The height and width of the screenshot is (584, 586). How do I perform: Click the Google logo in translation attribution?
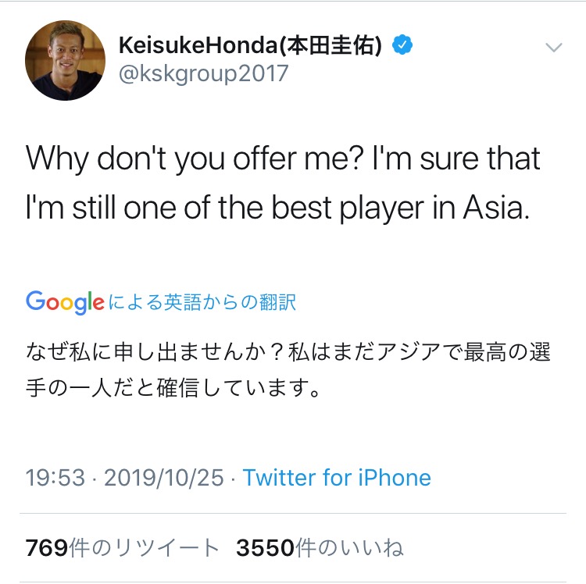point(65,301)
